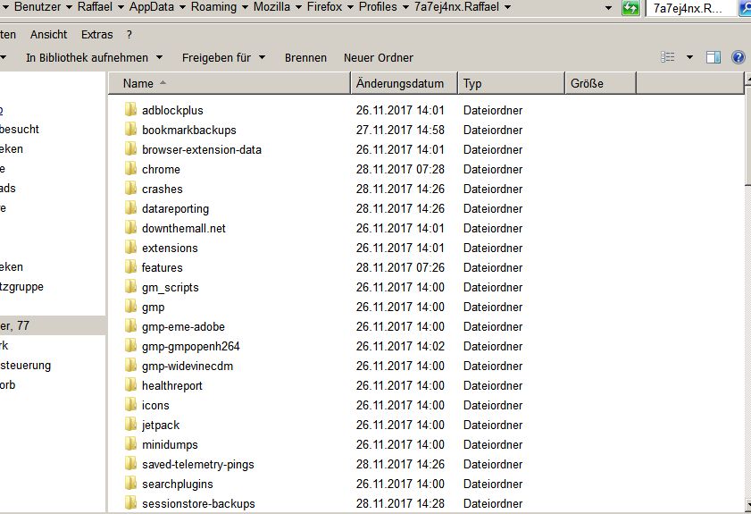The width and height of the screenshot is (751, 514).
Task: Open the blue help question mark icon
Action: tap(738, 57)
